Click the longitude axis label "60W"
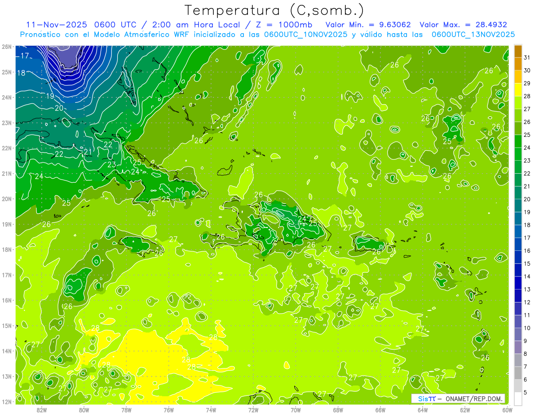This screenshot has width=539, height=416. coord(507,409)
